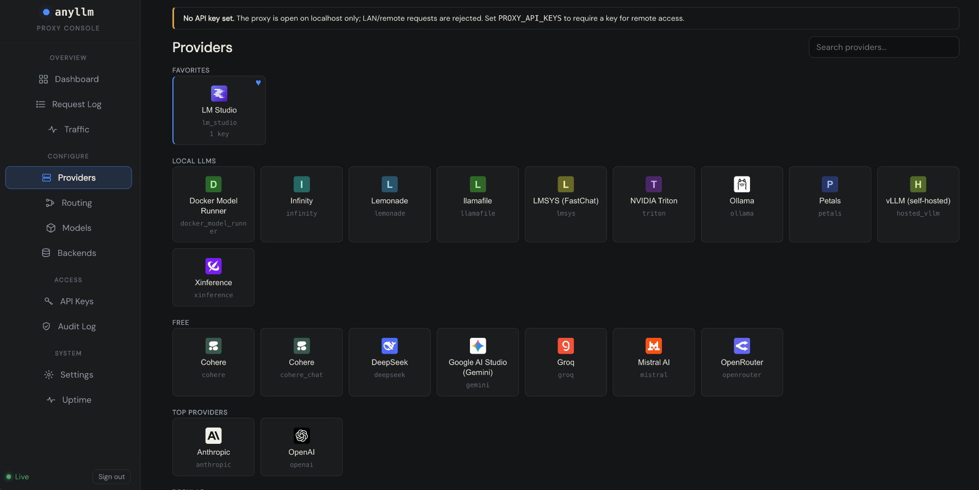
Task: Click the Groq provider icon
Action: pyautogui.click(x=566, y=346)
